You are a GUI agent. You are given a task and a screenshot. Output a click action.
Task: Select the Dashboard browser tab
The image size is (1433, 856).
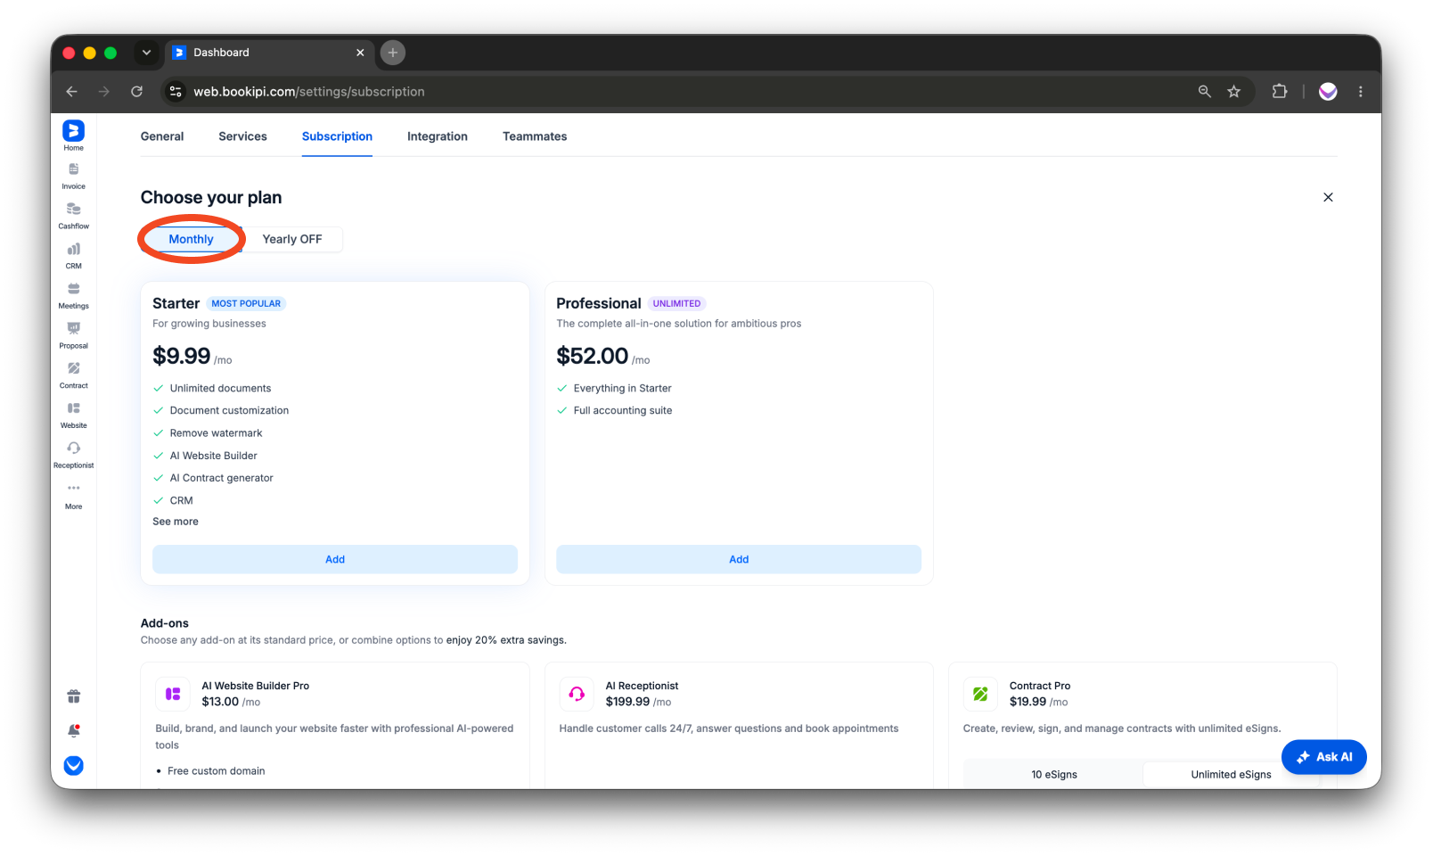pos(269,53)
